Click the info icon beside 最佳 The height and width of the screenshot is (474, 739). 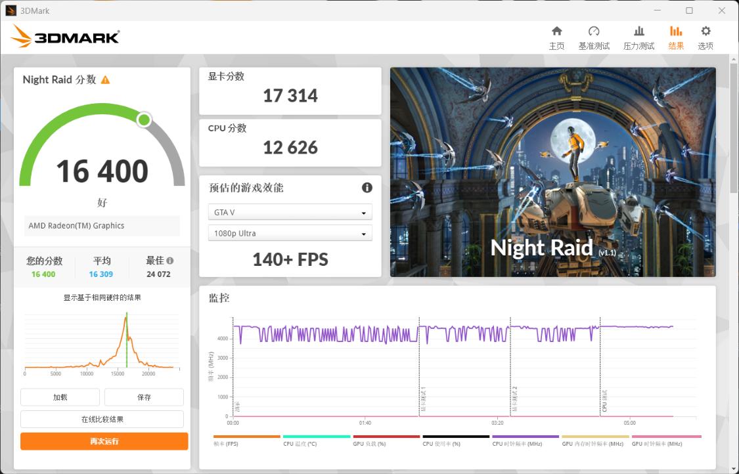[170, 261]
